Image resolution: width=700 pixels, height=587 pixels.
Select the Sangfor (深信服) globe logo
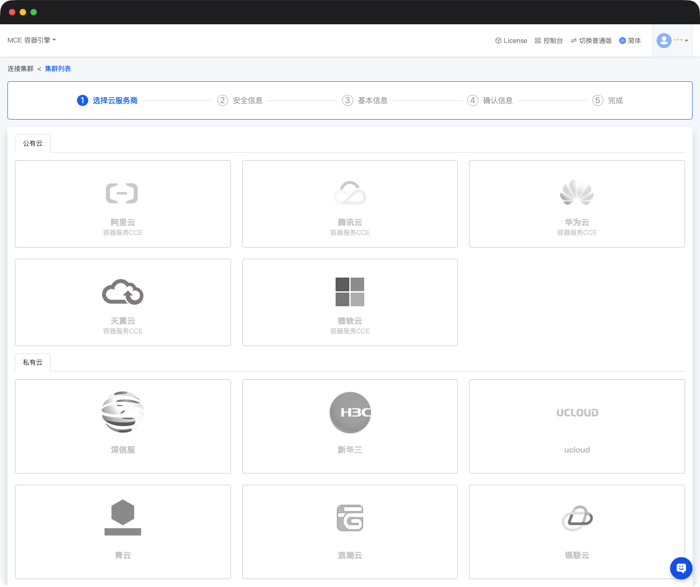pos(122,412)
